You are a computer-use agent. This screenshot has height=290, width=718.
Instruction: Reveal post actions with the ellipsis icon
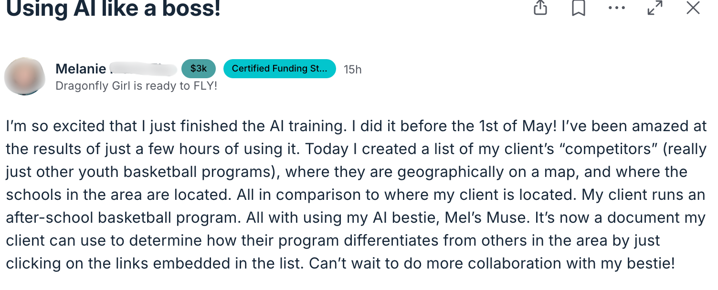[617, 8]
